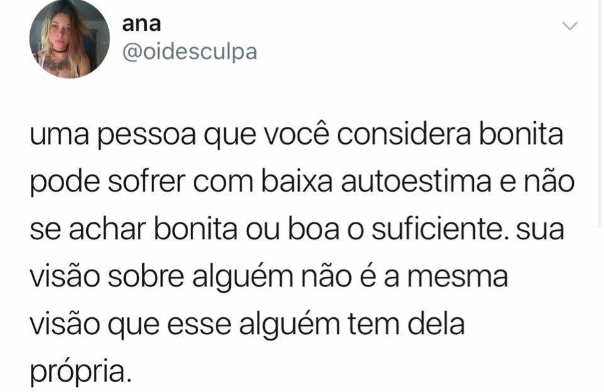
Task: Click the word 'boa' in the tweet
Action: coord(314,229)
